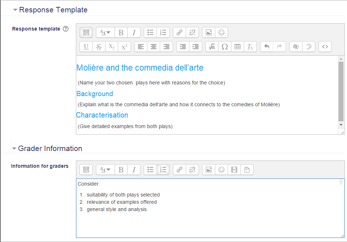Unlink icon in Response template toolbar
The image size is (347, 242).
(x=192, y=32)
